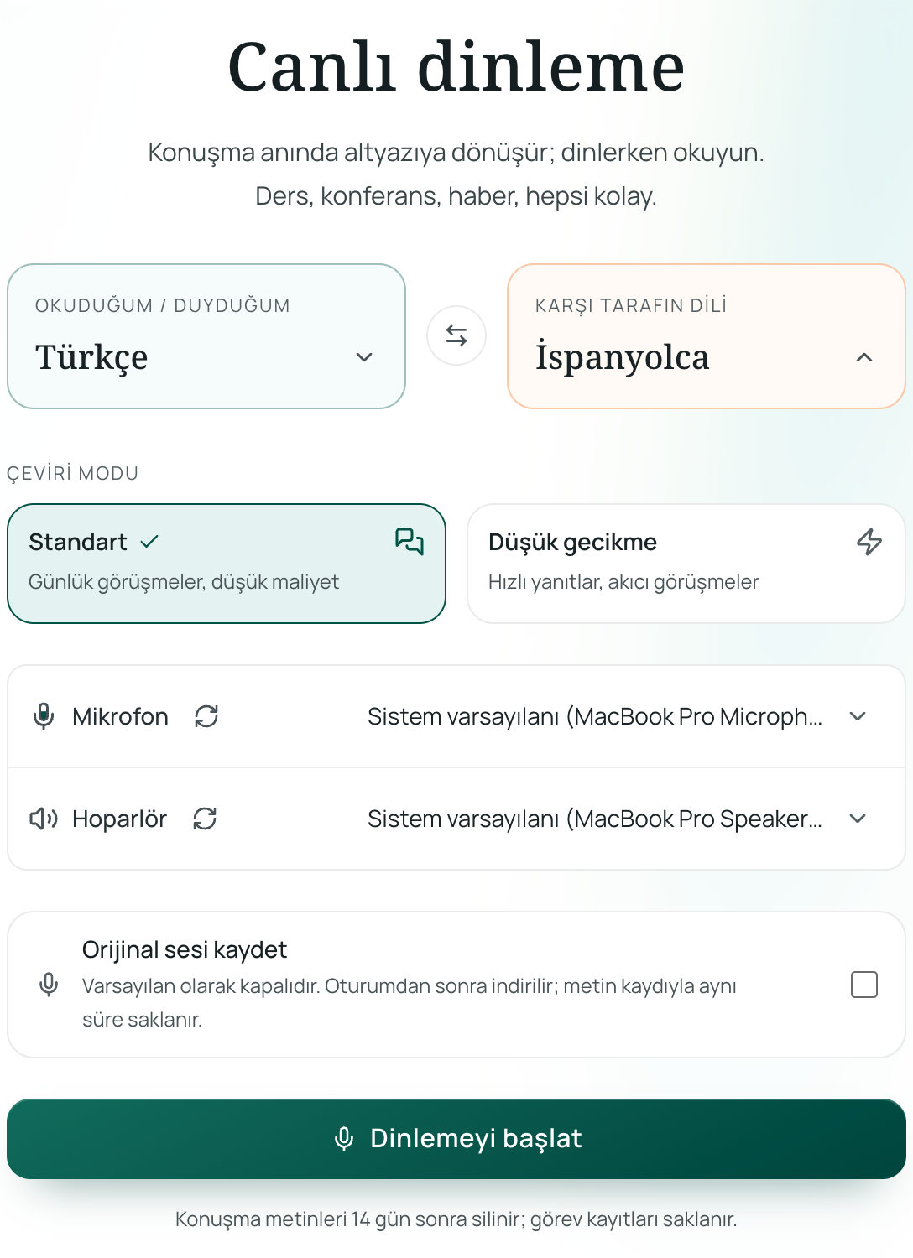
Task: Click the Canlı dinleme heading
Action: [456, 67]
